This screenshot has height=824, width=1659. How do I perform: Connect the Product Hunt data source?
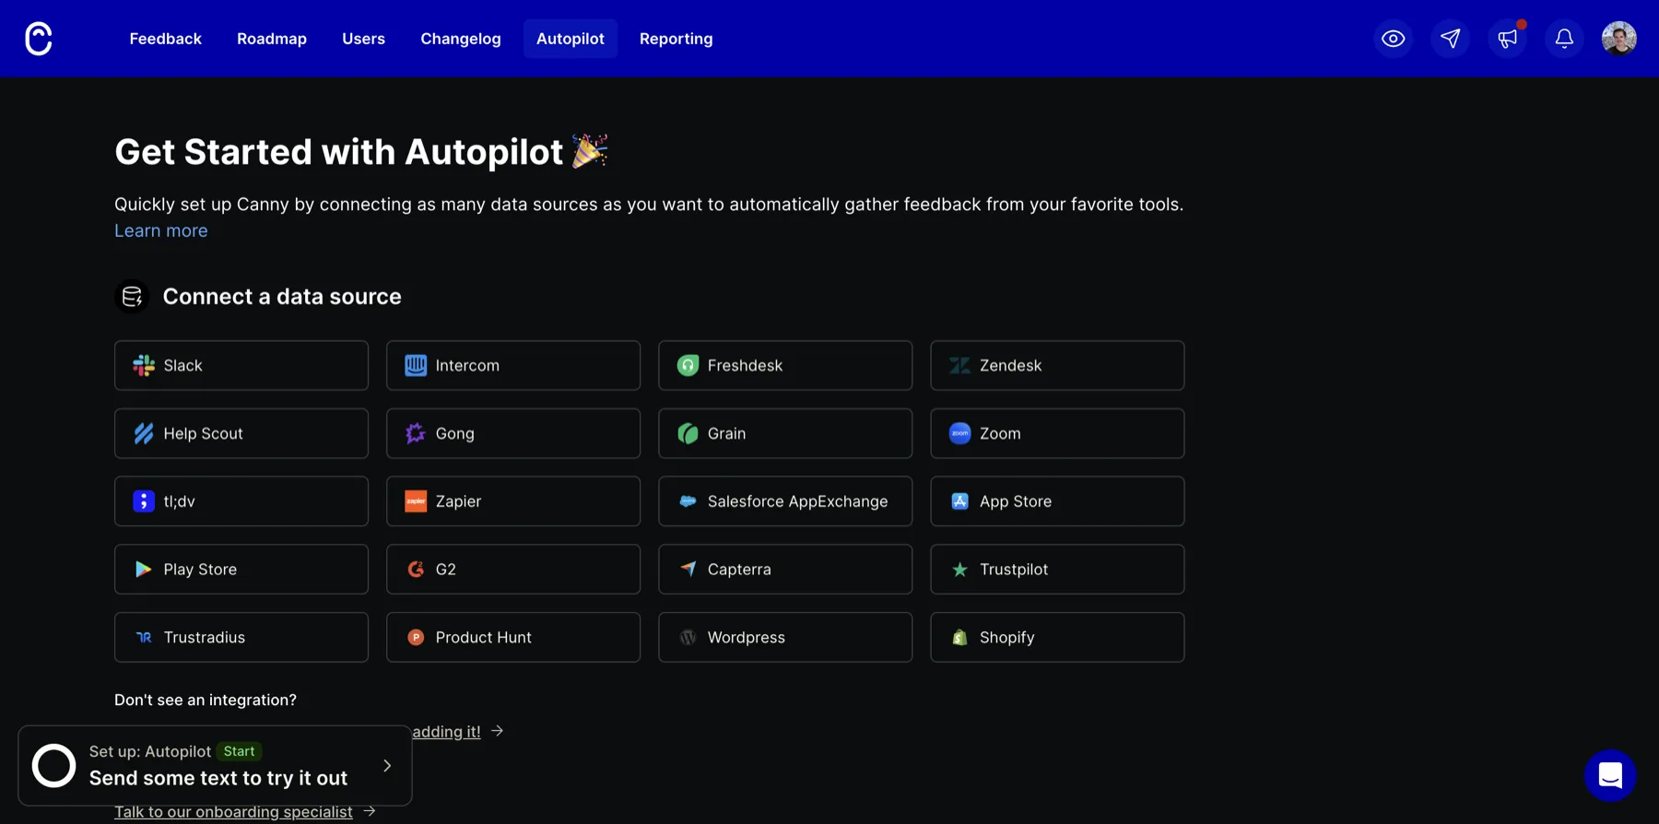tap(513, 638)
